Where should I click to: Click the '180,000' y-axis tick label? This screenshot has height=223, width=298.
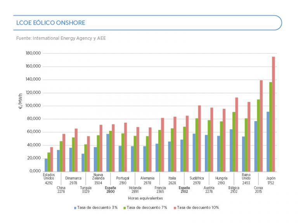33,53
